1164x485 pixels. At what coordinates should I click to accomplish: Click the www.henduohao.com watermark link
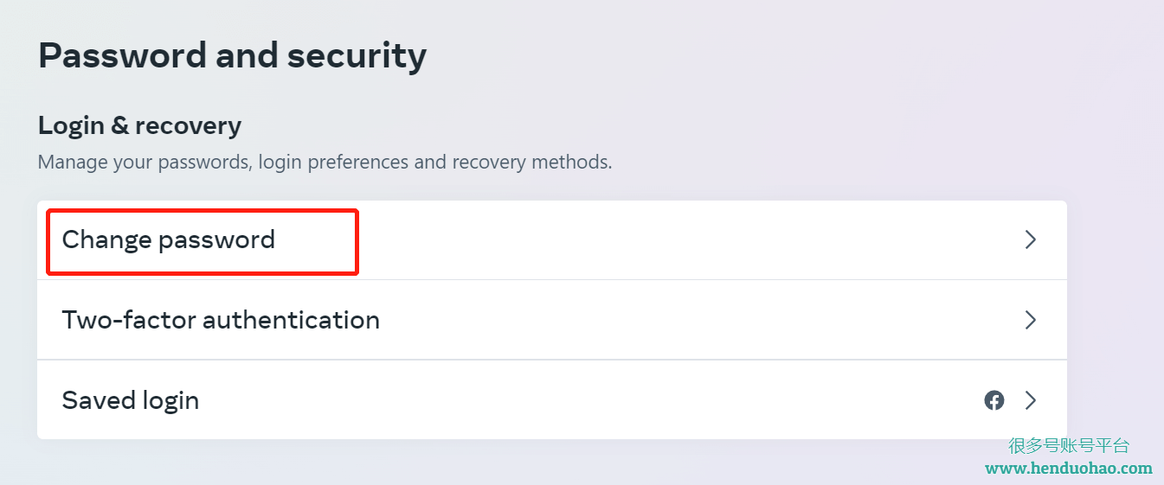click(1069, 469)
